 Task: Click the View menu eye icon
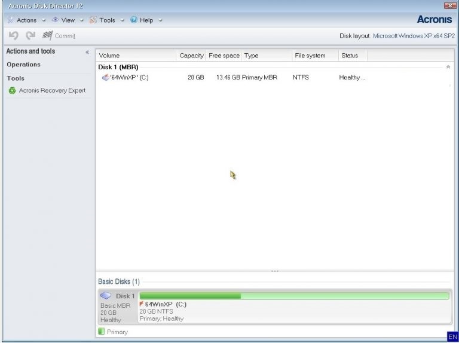55,20
